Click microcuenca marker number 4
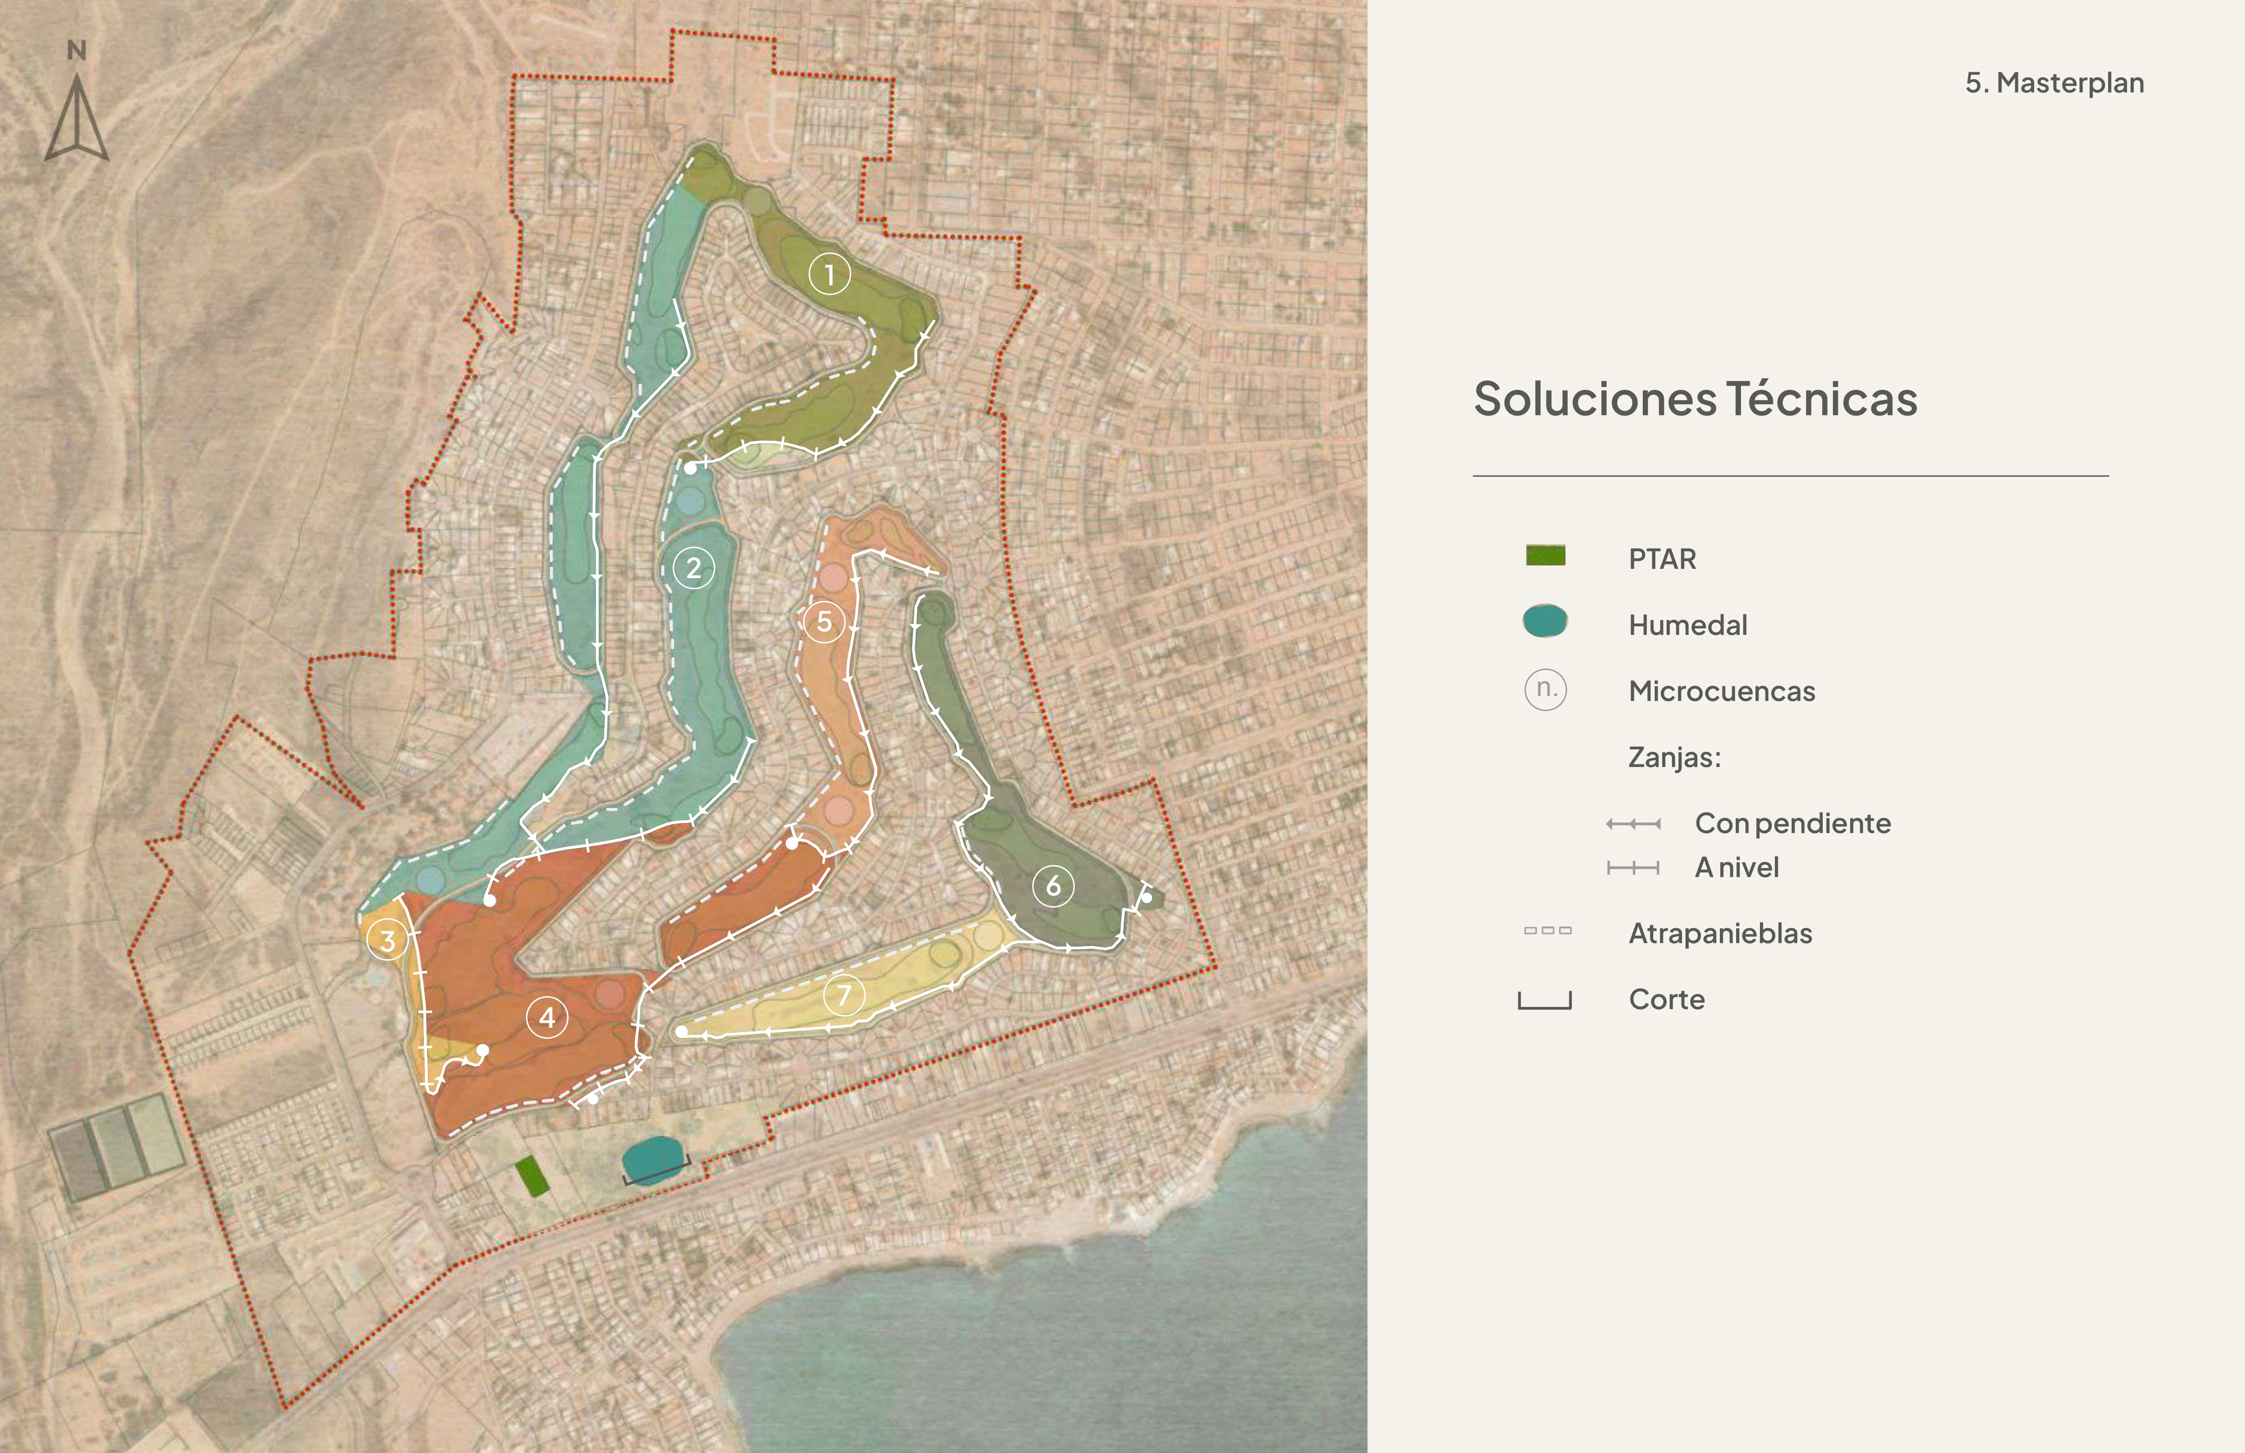2245x1453 pixels. [547, 1017]
